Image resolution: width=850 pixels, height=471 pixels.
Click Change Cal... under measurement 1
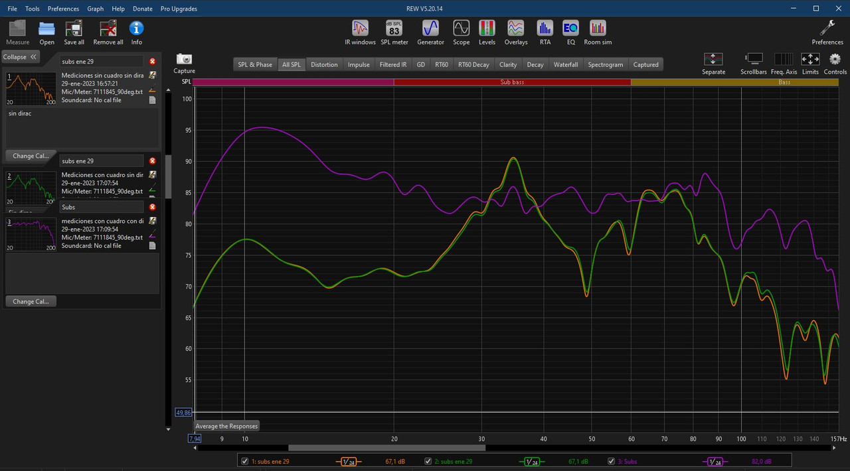click(x=31, y=156)
